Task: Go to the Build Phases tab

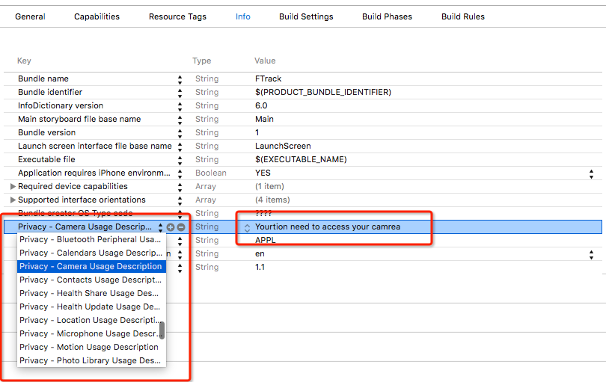Action: [x=387, y=16]
